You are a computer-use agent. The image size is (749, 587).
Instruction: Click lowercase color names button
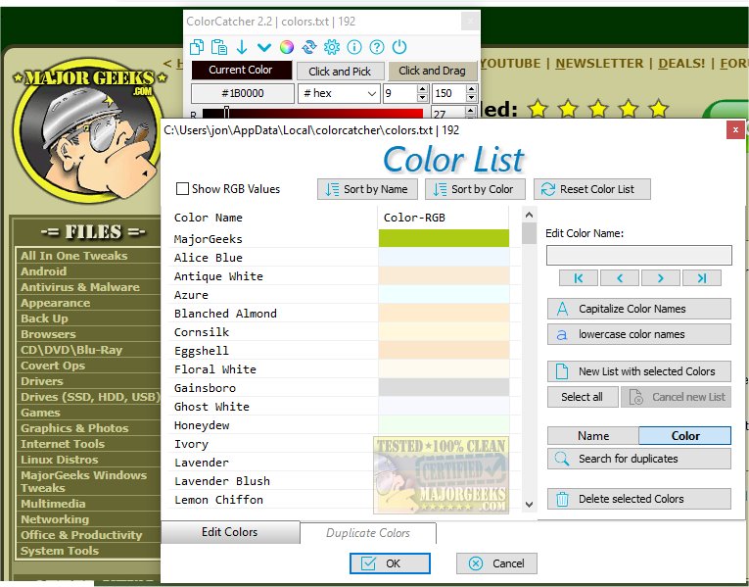point(638,334)
